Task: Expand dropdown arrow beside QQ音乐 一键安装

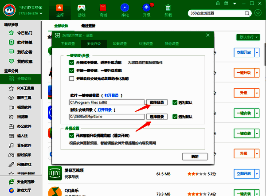Action: (257, 193)
